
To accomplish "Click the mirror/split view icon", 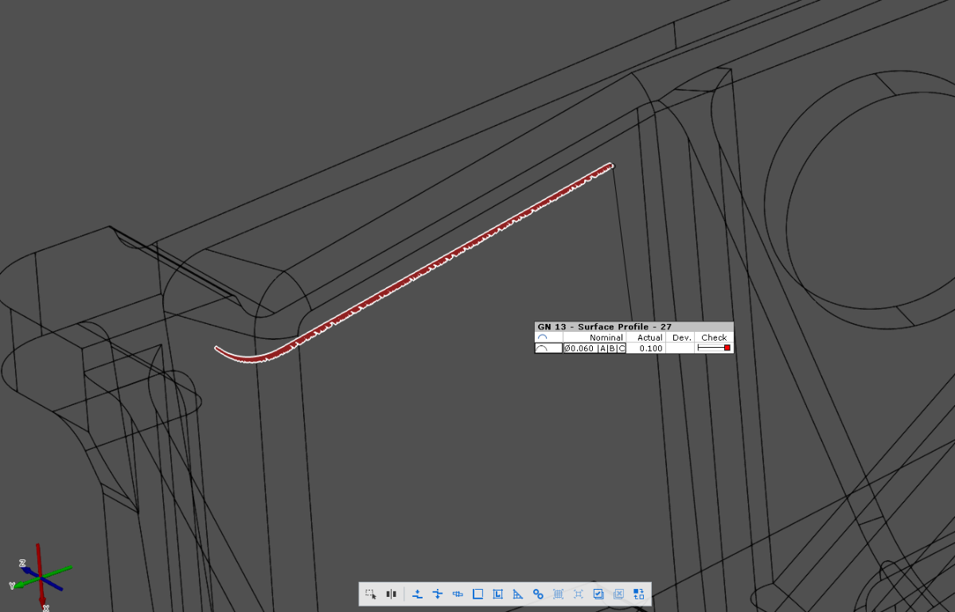I will (392, 594).
